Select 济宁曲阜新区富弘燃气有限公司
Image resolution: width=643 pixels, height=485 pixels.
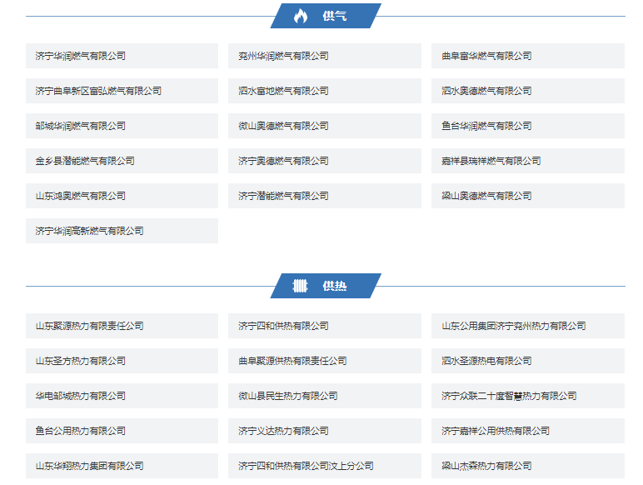122,91
